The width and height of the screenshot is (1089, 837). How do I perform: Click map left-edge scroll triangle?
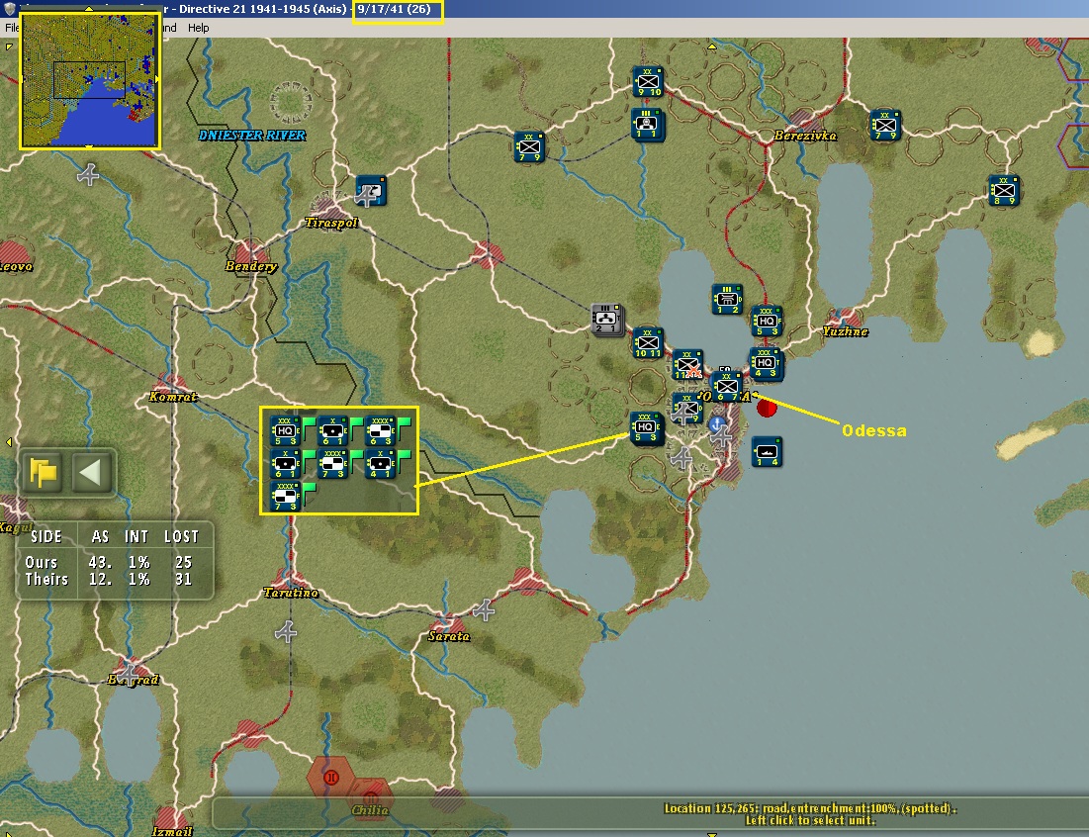(x=8, y=442)
